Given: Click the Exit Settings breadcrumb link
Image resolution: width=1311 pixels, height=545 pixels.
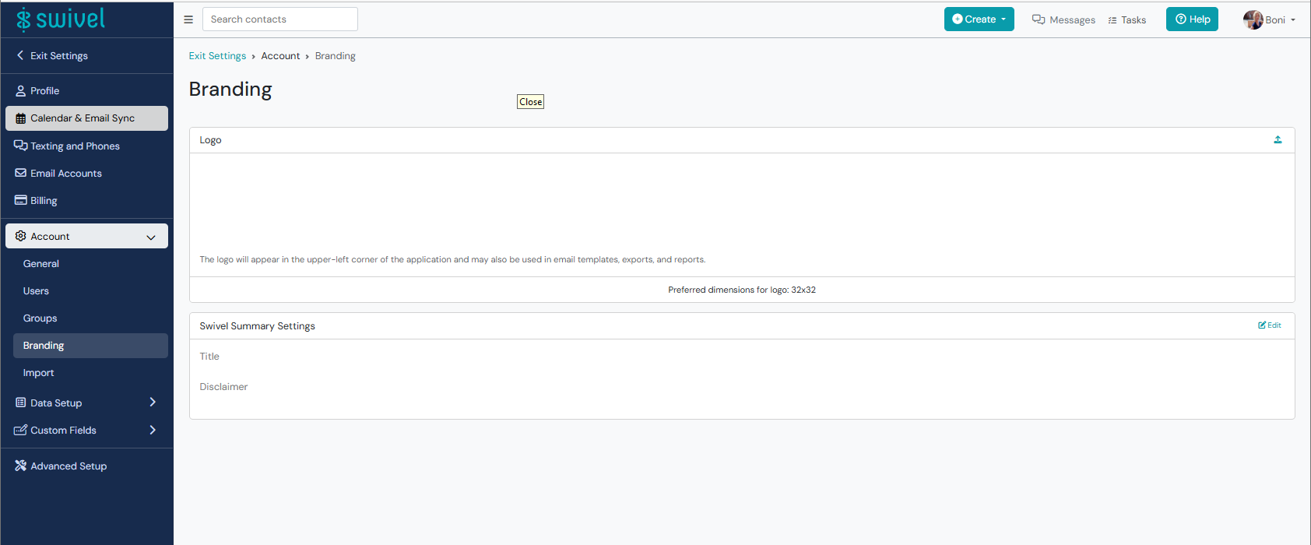Looking at the screenshot, I should click(x=217, y=56).
